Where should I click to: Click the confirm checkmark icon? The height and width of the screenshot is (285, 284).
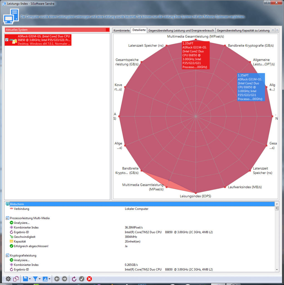(x=82, y=279)
